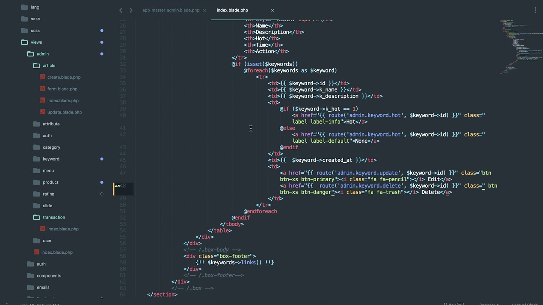Click the sass folder icon
Screen dimensions: 543x305
[24, 19]
